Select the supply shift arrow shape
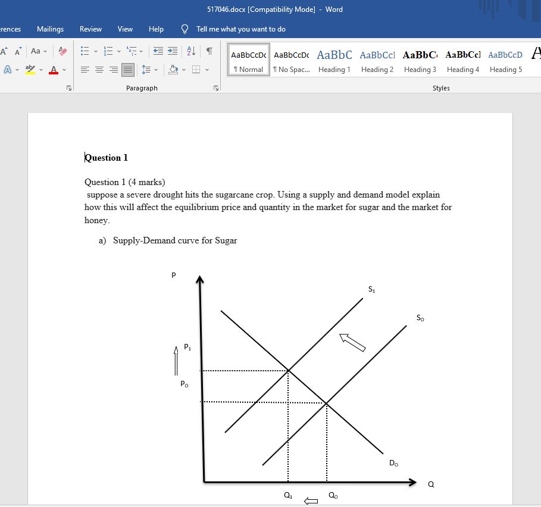This screenshot has height=507, width=541. point(352,343)
